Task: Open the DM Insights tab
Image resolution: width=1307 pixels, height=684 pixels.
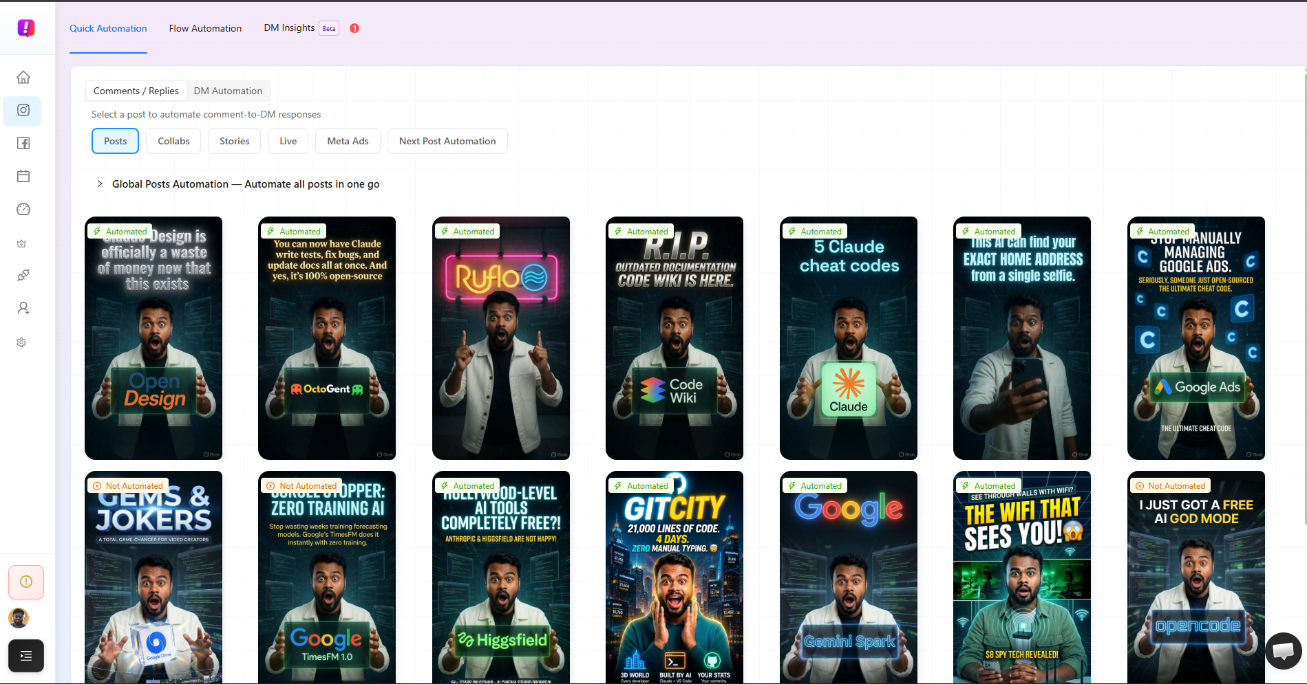Action: [x=289, y=27]
